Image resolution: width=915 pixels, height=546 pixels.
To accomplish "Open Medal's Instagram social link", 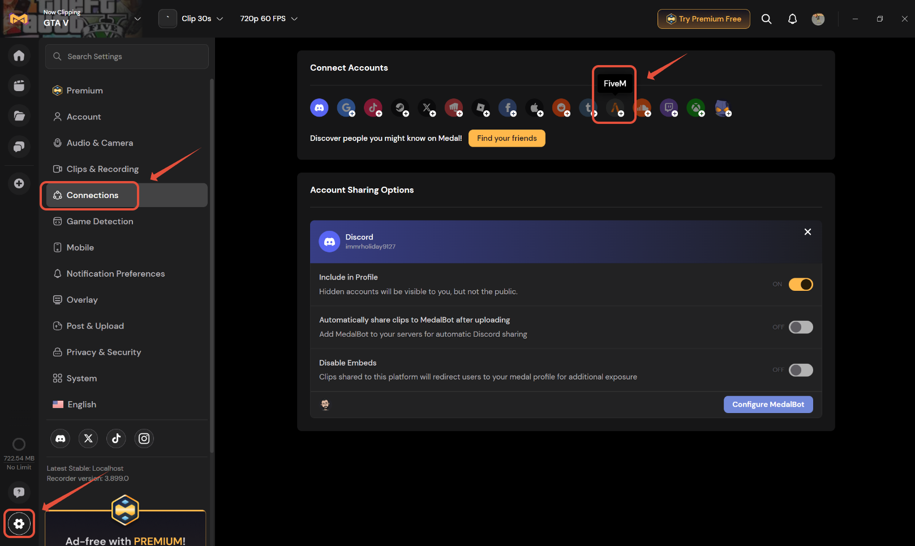I will 144,438.
